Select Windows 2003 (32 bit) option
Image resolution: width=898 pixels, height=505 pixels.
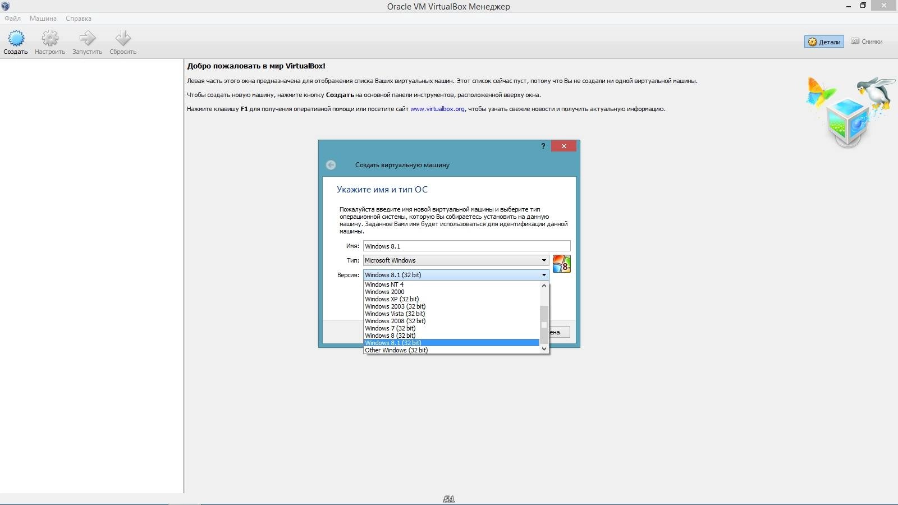(x=451, y=306)
